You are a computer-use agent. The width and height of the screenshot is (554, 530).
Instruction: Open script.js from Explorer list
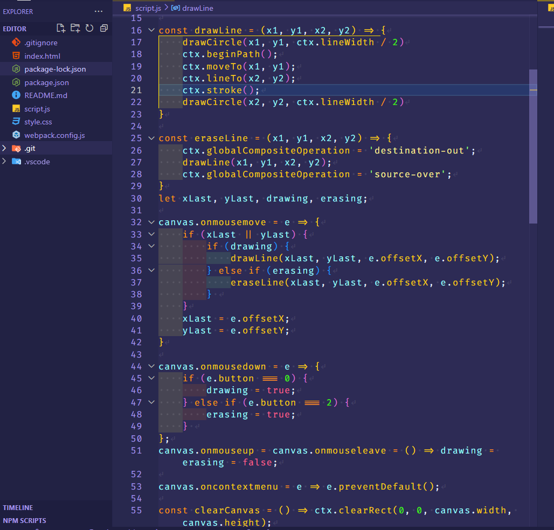[x=37, y=109]
